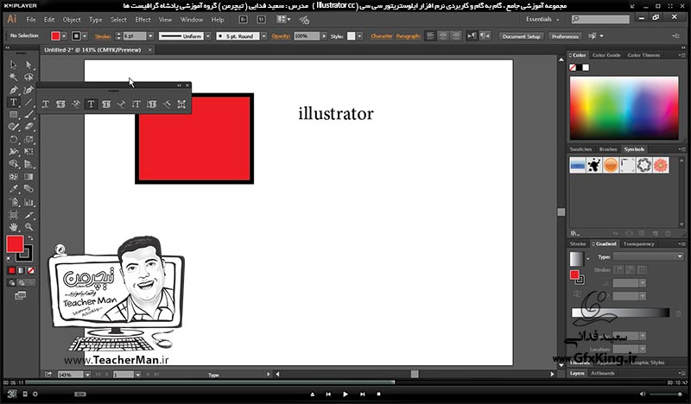Align text left in control bar
This screenshot has height=404, width=691.
(x=430, y=36)
